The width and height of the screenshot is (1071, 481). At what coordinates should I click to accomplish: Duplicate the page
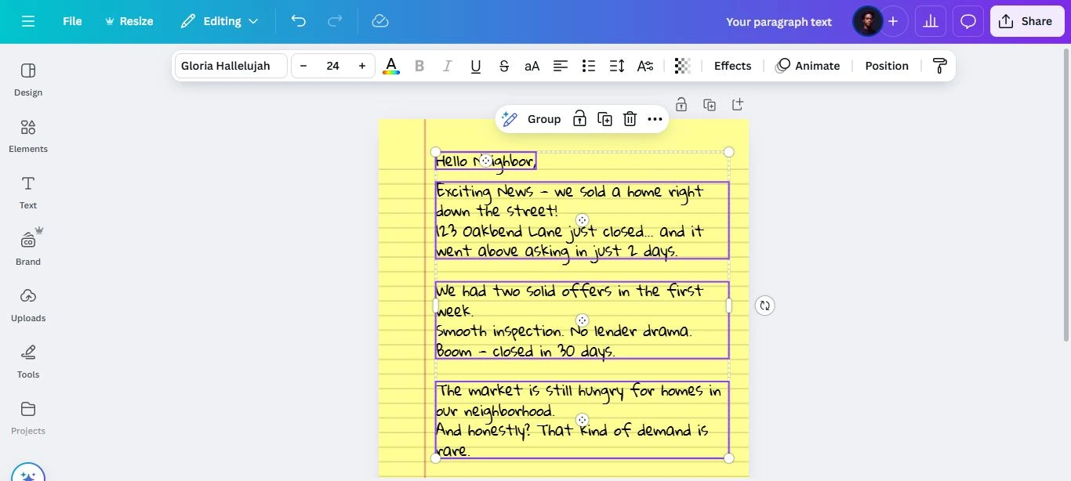[710, 104]
